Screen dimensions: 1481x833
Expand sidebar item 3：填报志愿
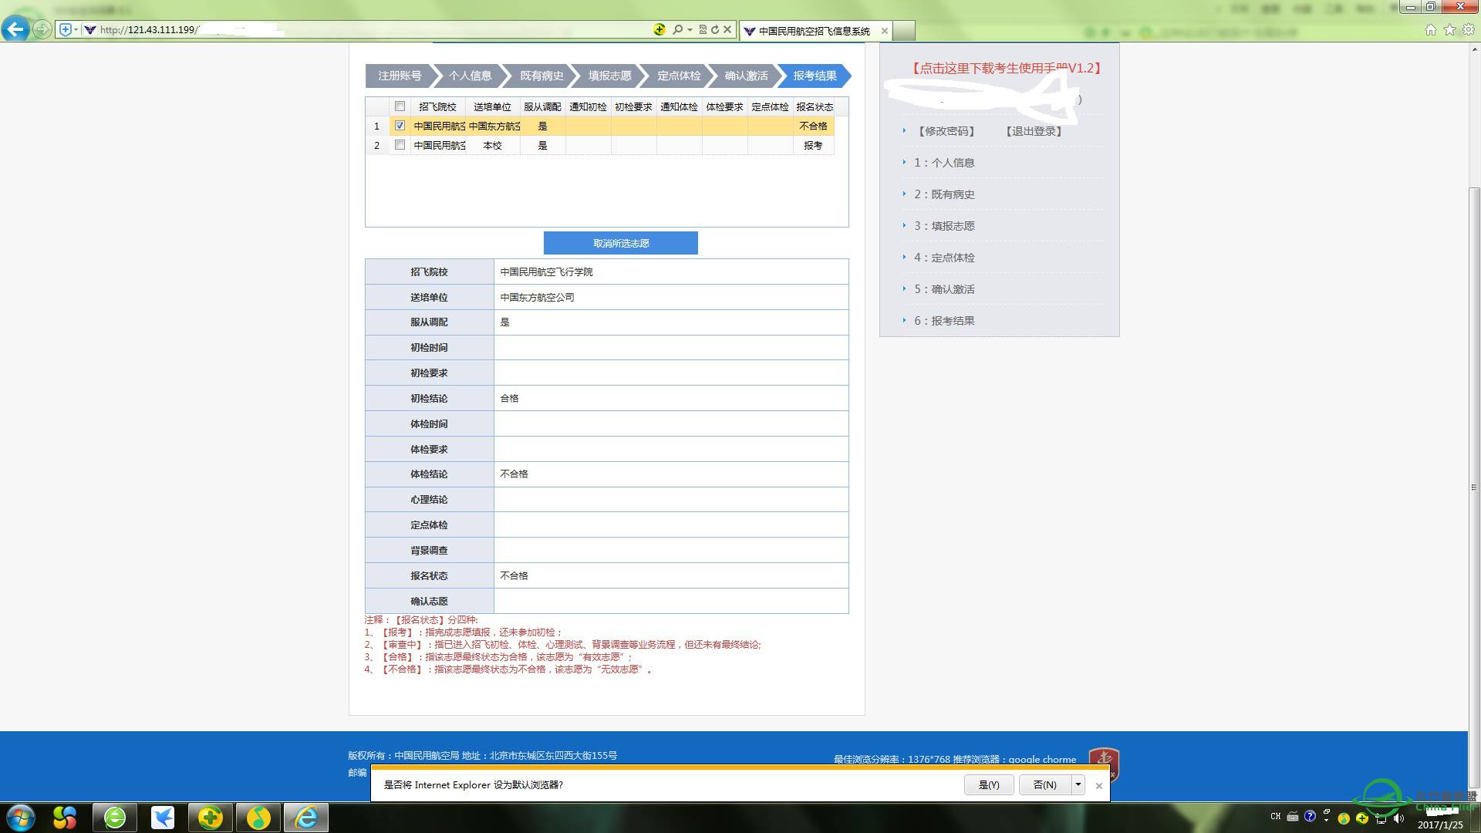point(944,226)
